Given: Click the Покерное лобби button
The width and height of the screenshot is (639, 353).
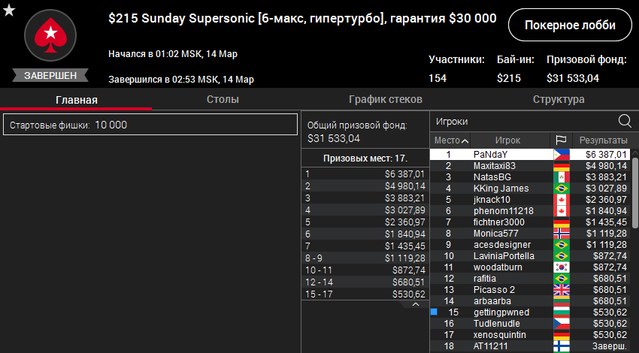Looking at the screenshot, I should tap(570, 25).
